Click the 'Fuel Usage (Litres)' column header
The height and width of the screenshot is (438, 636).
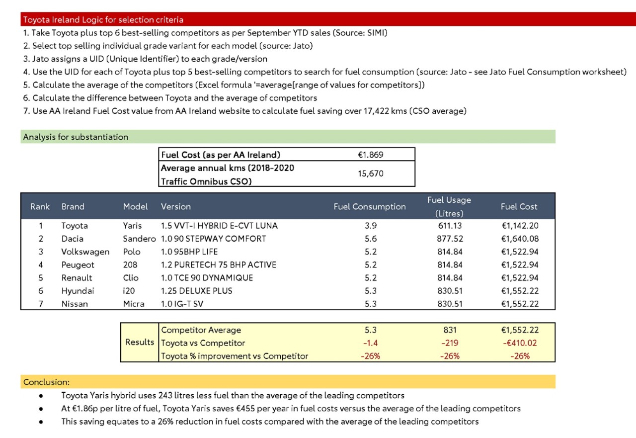click(x=449, y=206)
